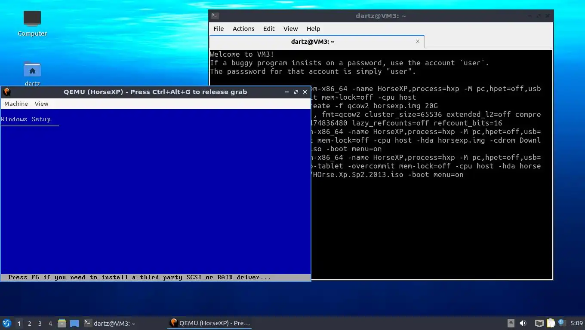Switch to workspace 2
The height and width of the screenshot is (330, 585).
29,323
